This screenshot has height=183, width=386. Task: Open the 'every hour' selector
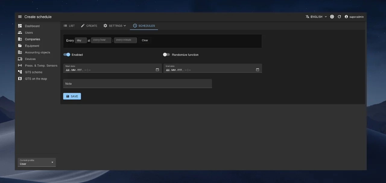point(101,40)
